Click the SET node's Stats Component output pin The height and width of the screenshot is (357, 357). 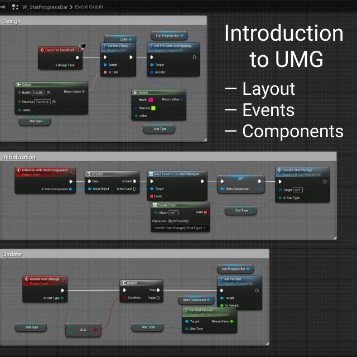click(x=259, y=189)
